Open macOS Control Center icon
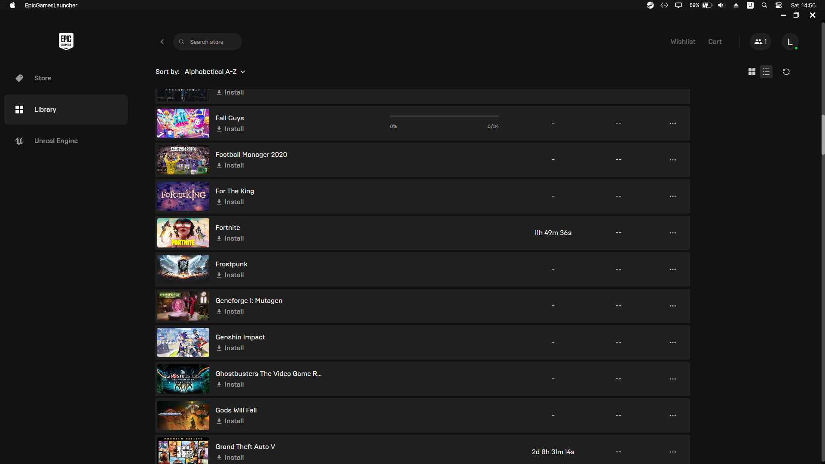 click(x=778, y=5)
